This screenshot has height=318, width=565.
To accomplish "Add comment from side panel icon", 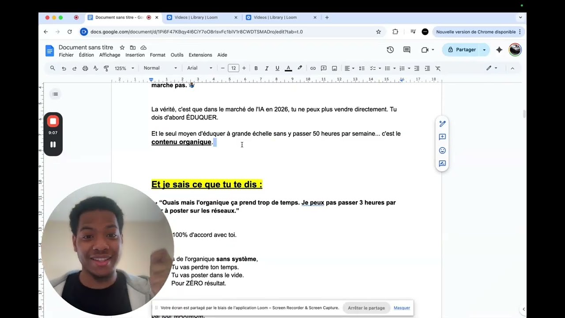I will 442,137.
